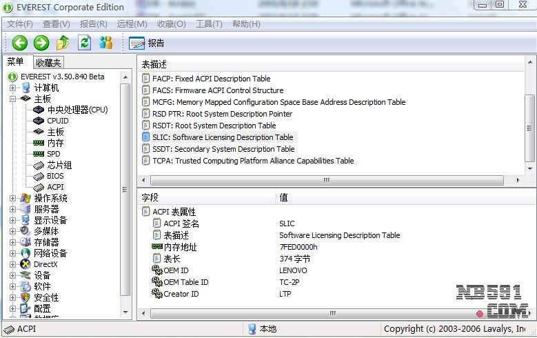Click the green Back arrow toolbar icon
The image size is (537, 338).
click(x=19, y=43)
